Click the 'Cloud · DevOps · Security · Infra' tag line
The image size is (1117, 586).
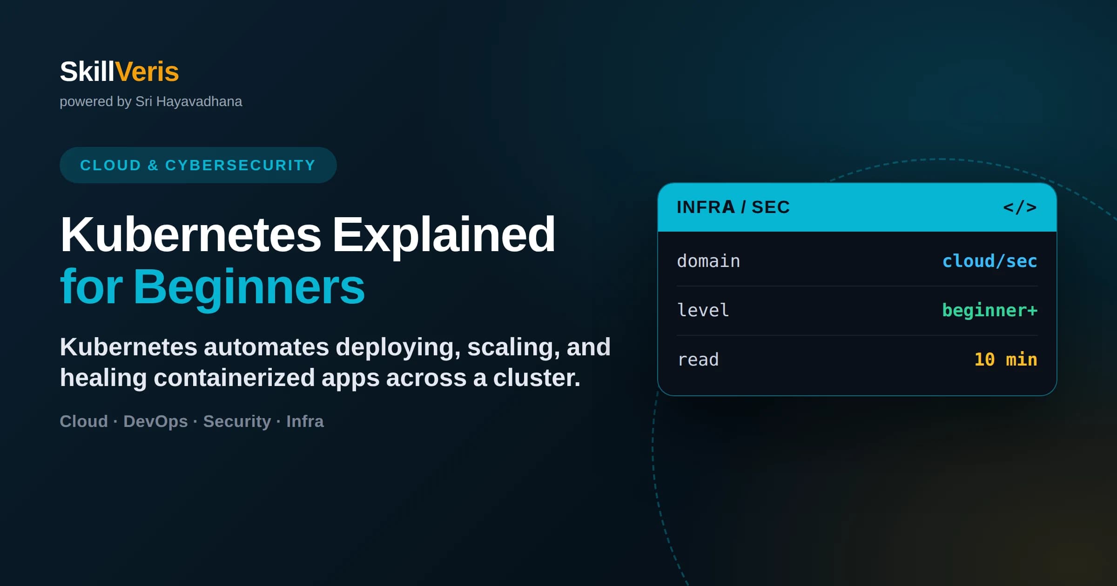point(192,421)
